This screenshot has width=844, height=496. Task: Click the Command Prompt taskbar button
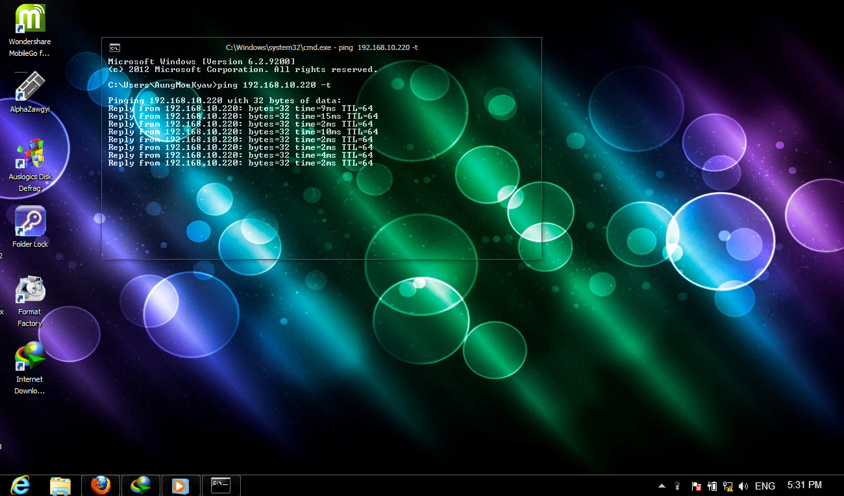point(221,485)
